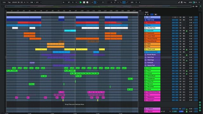Unfold the Rolling Bass track

click(146, 22)
